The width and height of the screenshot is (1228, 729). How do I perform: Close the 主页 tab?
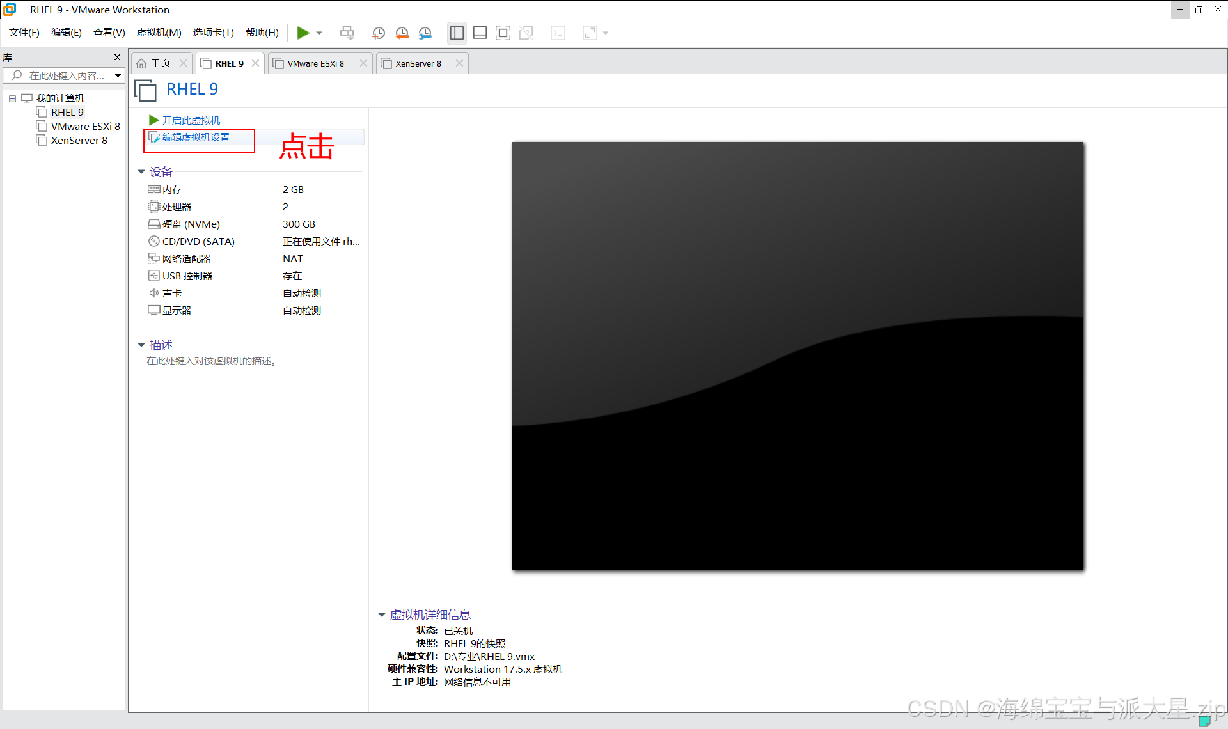pos(183,63)
